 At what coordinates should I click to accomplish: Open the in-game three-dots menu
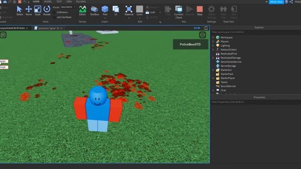click(x=202, y=35)
